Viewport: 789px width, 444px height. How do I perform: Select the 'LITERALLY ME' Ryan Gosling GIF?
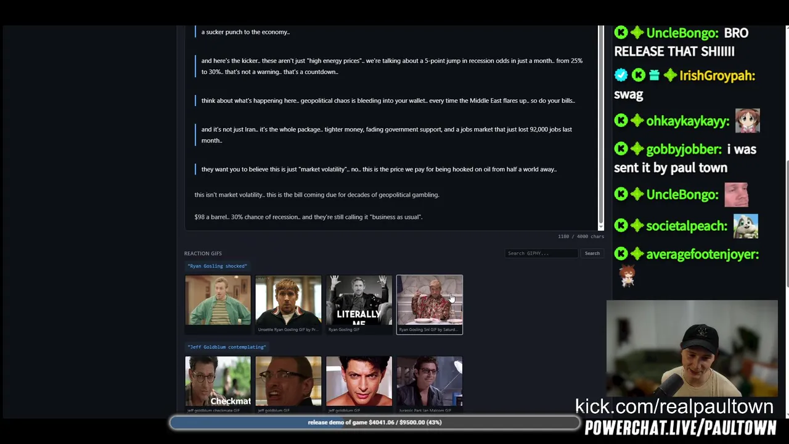[x=359, y=304]
